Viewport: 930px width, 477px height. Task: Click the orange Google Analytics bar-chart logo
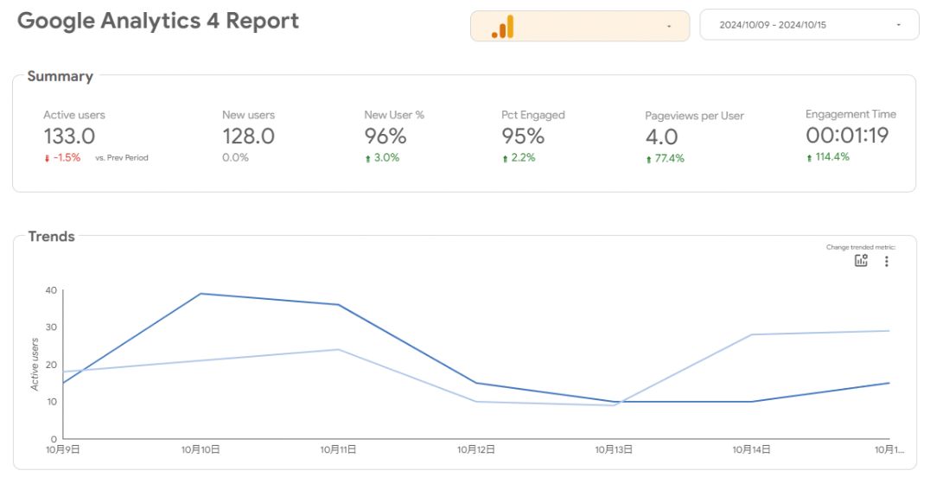[x=503, y=27]
